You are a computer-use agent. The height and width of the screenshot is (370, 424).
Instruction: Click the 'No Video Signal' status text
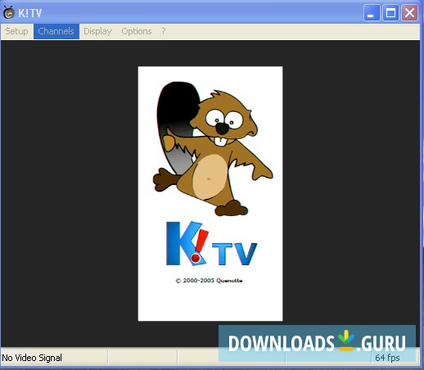pos(32,358)
